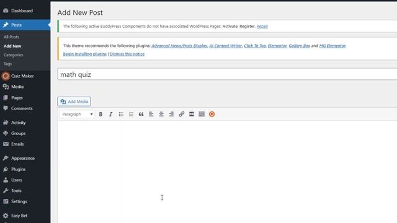Click the orange Quiz Maker toolbar icon

(x=212, y=114)
